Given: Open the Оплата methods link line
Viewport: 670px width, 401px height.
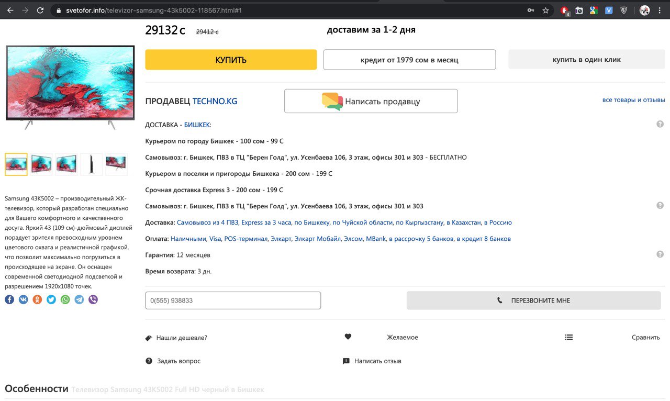Looking at the screenshot, I should coord(341,239).
